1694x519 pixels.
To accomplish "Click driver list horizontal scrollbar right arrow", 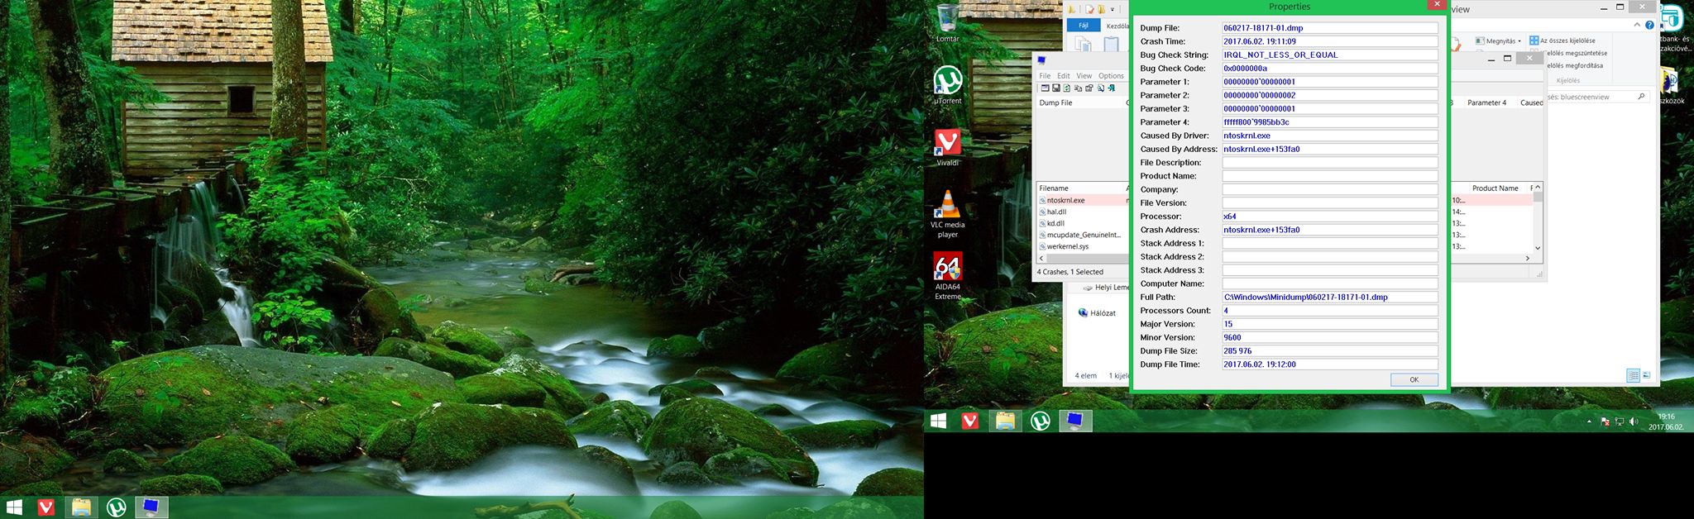I will (x=1528, y=258).
